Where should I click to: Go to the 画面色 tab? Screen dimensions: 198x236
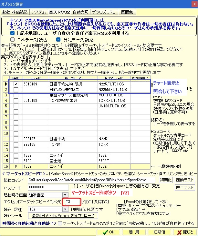[x=127, y=12]
